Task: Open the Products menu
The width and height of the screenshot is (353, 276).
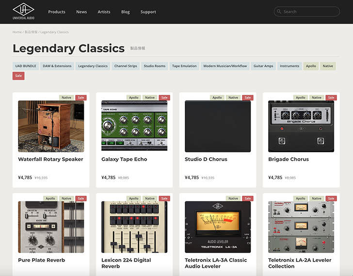Action: click(x=57, y=12)
